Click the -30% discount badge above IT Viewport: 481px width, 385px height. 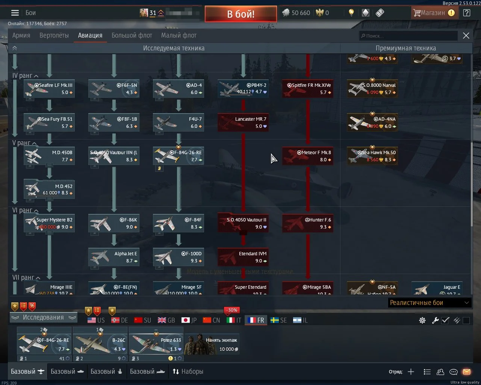click(232, 310)
